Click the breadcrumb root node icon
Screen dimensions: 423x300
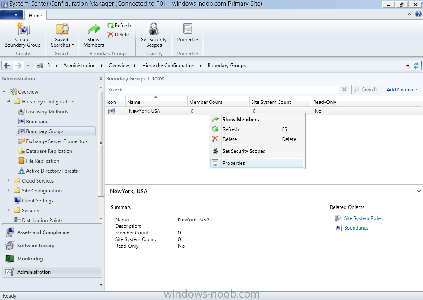point(39,66)
